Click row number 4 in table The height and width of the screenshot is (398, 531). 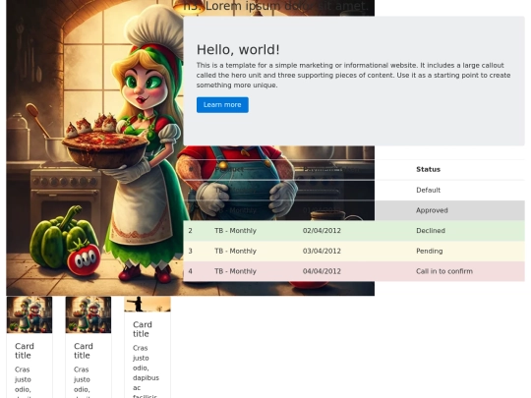point(191,271)
